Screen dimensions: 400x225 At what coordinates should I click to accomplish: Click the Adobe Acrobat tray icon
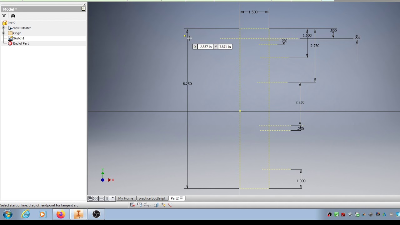click(x=343, y=214)
